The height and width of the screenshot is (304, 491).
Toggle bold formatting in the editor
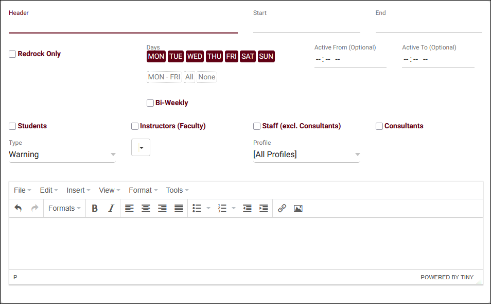(x=95, y=208)
